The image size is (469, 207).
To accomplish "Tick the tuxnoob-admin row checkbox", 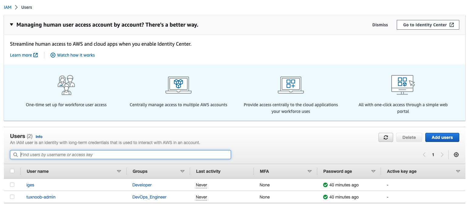I will 12,197.
